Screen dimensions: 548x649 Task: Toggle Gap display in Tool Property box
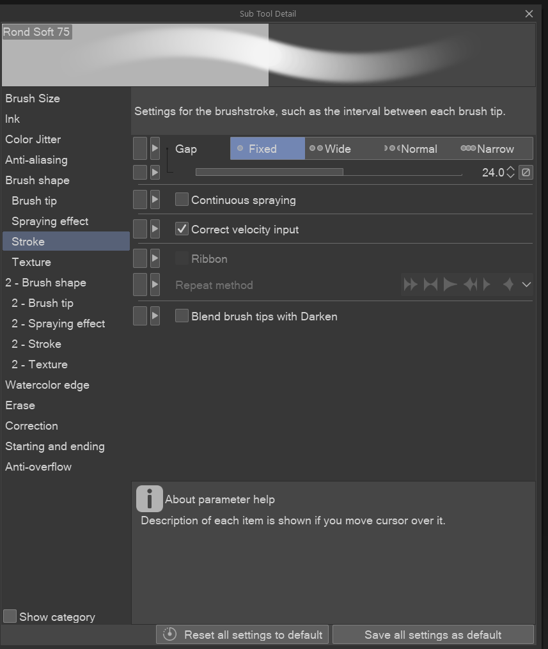[x=140, y=148]
